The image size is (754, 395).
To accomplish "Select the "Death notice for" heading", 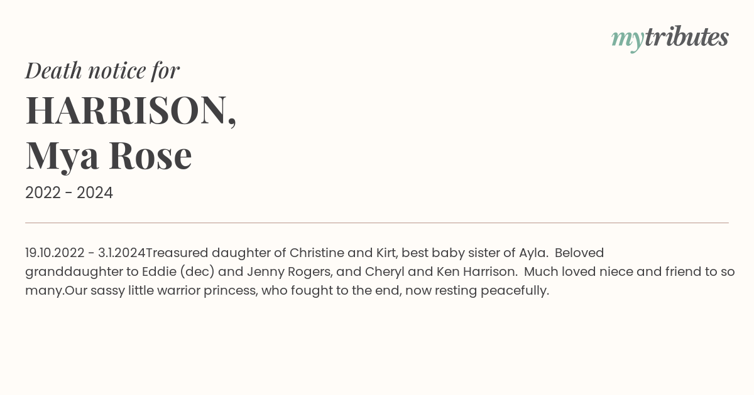I will point(102,71).
